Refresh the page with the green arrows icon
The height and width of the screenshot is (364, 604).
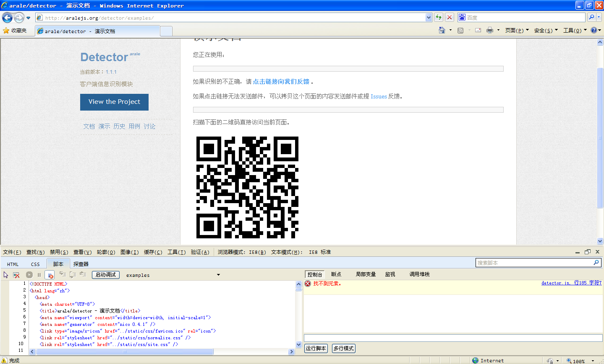pos(439,17)
